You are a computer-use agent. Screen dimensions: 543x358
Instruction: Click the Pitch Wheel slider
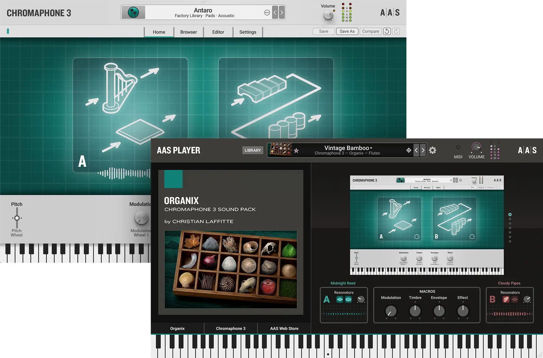coord(17,218)
